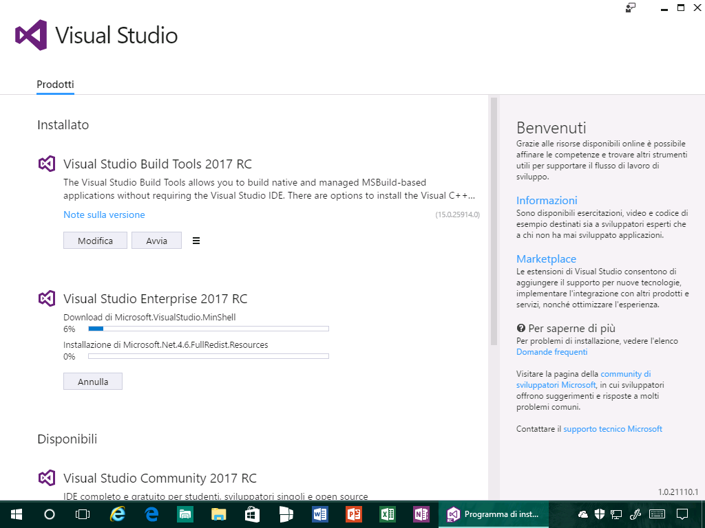
Task: Click the Benvenuti heading
Action: tap(551, 128)
